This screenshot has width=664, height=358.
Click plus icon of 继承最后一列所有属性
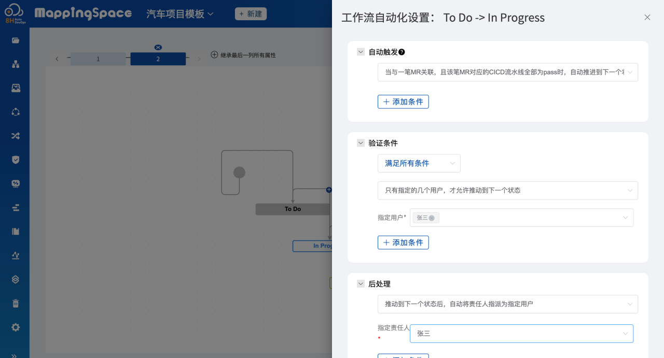click(x=214, y=54)
